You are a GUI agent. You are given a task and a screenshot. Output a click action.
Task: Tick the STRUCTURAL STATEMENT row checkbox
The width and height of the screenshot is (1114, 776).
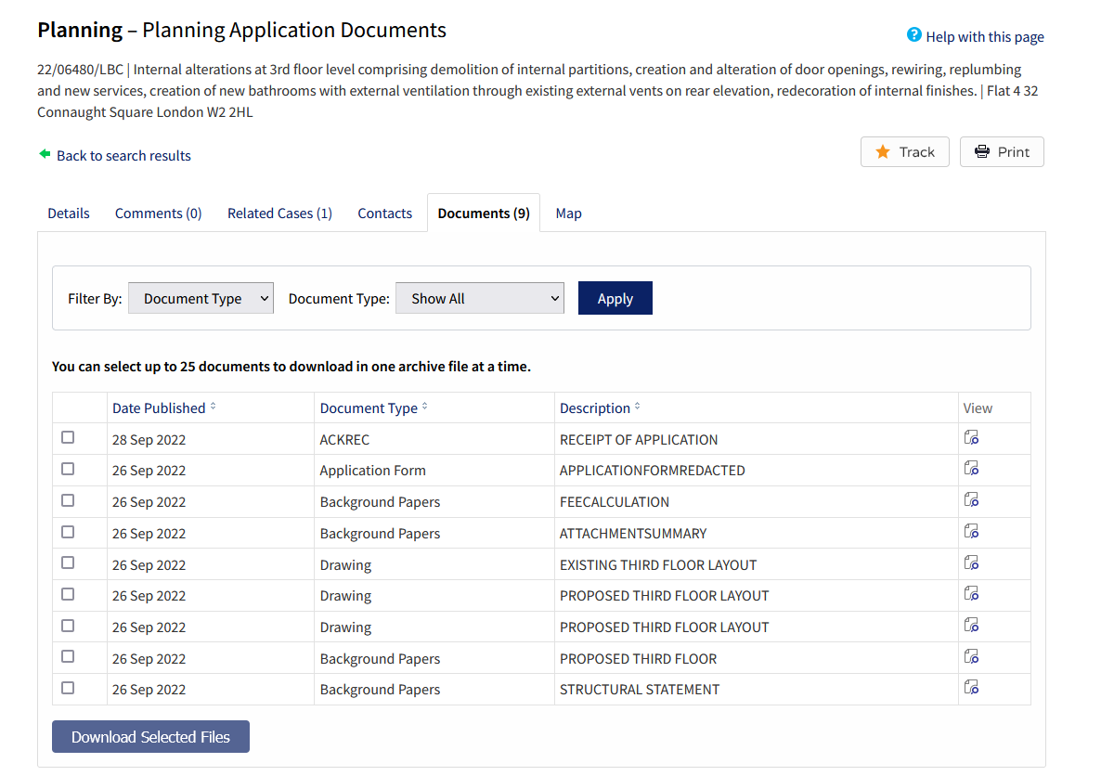(68, 689)
